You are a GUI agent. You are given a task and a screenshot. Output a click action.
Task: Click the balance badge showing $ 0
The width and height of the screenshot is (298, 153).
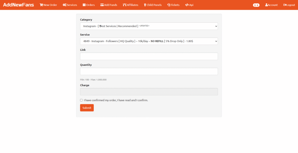coord(256,5)
